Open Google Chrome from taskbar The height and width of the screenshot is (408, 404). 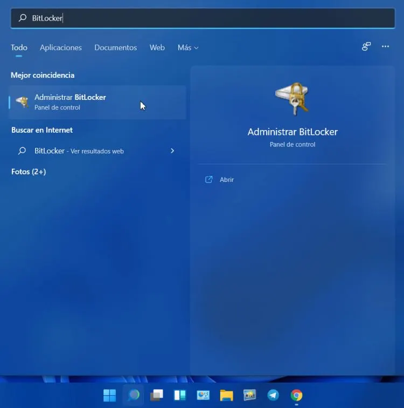pyautogui.click(x=296, y=395)
